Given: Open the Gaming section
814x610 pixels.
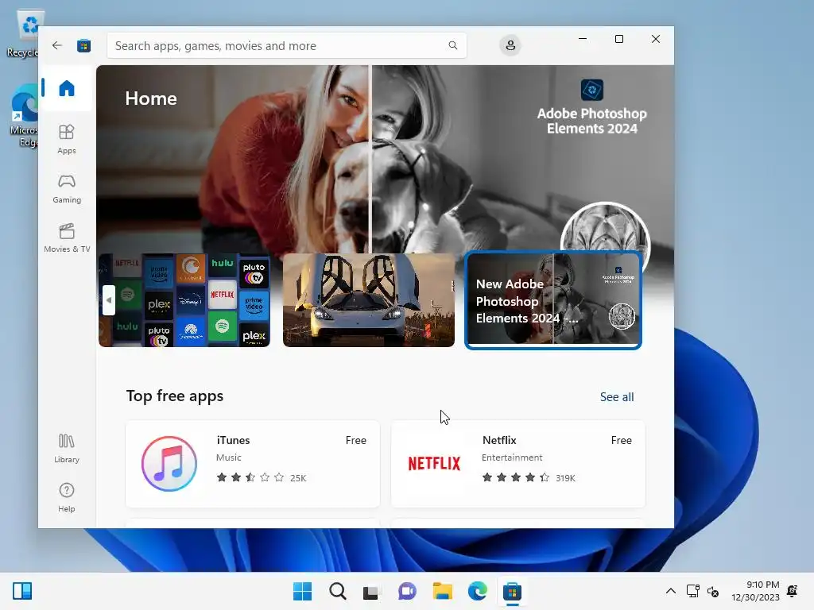Looking at the screenshot, I should tap(67, 188).
